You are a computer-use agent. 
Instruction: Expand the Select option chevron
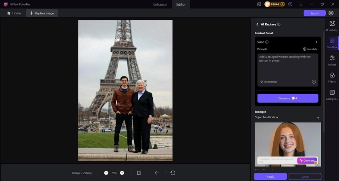pyautogui.click(x=316, y=42)
